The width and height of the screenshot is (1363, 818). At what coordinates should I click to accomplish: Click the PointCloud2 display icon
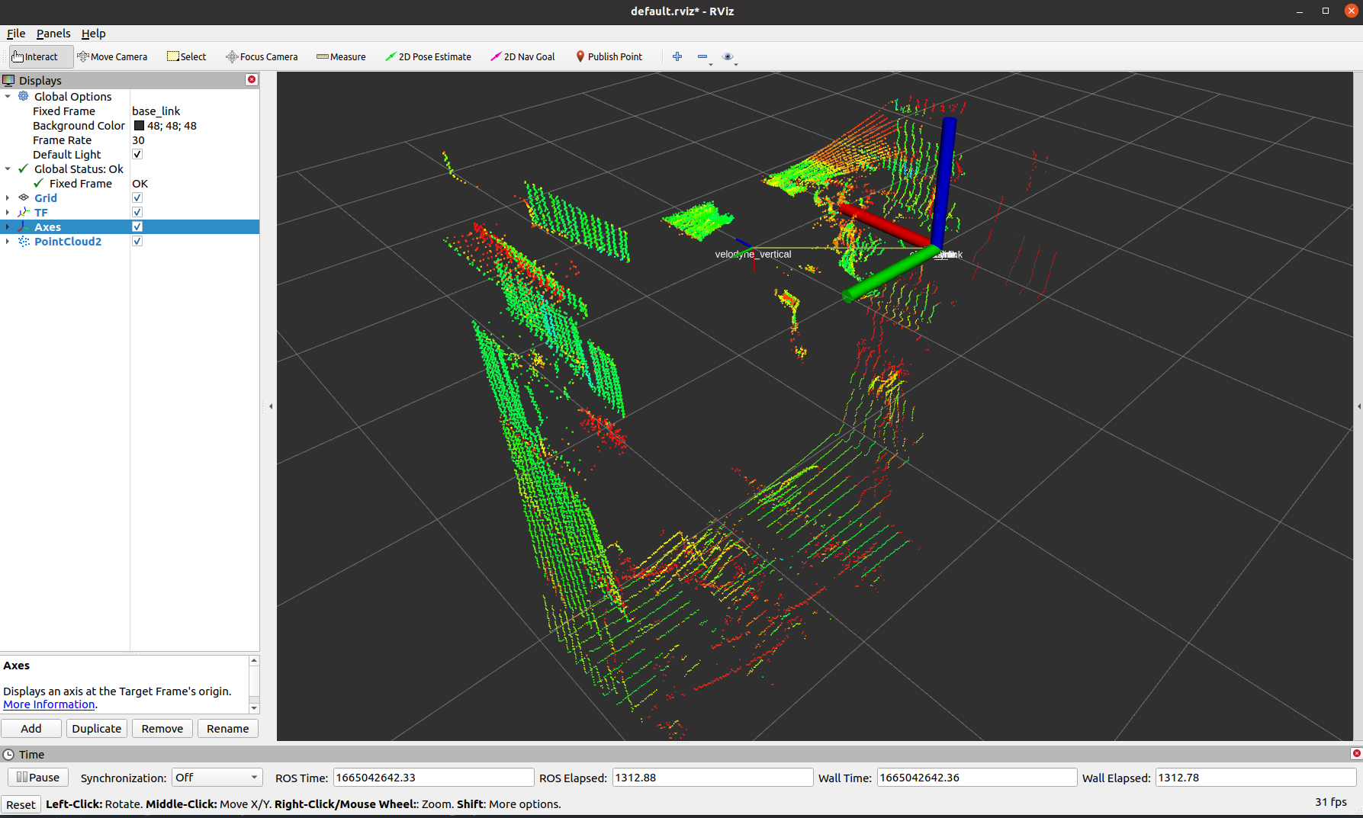24,241
